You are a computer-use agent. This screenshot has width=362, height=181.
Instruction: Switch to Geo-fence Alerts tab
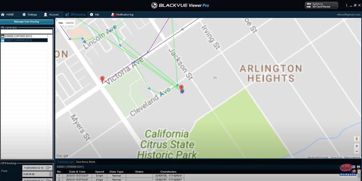click(85, 162)
